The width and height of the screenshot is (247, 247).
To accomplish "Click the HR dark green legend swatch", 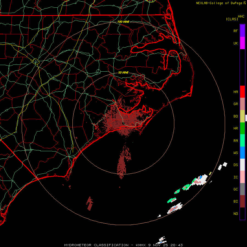I will click(242, 128).
